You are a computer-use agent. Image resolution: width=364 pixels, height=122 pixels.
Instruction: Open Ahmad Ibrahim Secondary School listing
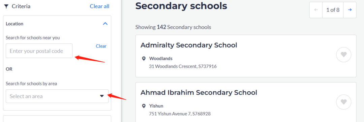[199, 93]
